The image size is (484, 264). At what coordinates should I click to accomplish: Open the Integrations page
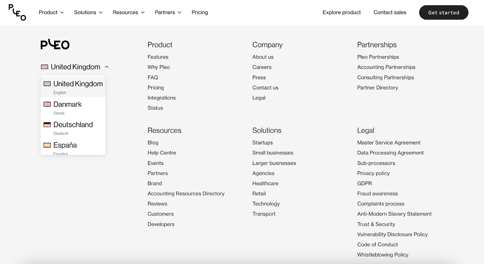pos(161,97)
